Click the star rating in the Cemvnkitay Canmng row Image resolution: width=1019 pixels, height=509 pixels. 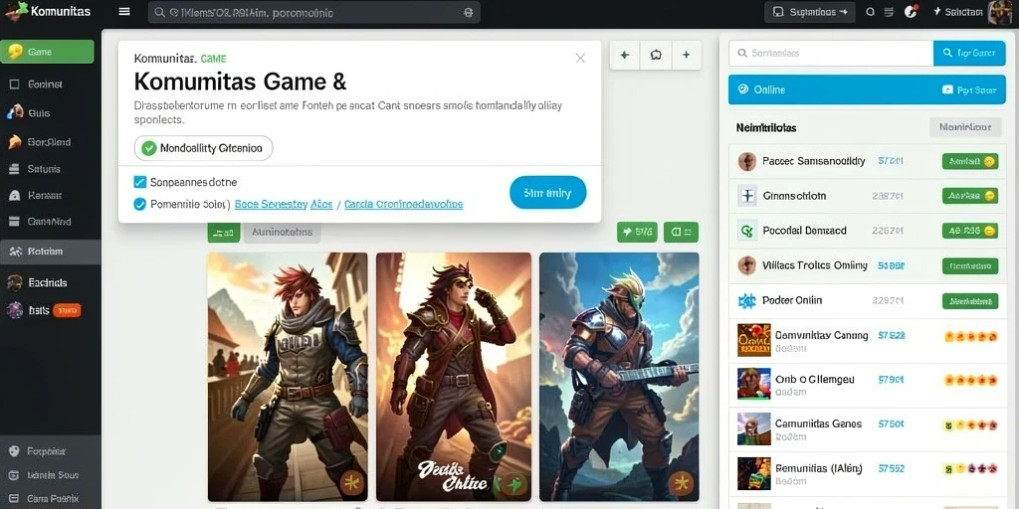[x=971, y=336]
